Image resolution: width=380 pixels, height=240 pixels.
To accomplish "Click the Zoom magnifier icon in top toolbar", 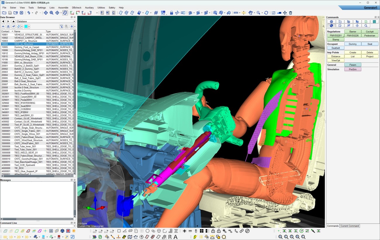I will 51,13.
